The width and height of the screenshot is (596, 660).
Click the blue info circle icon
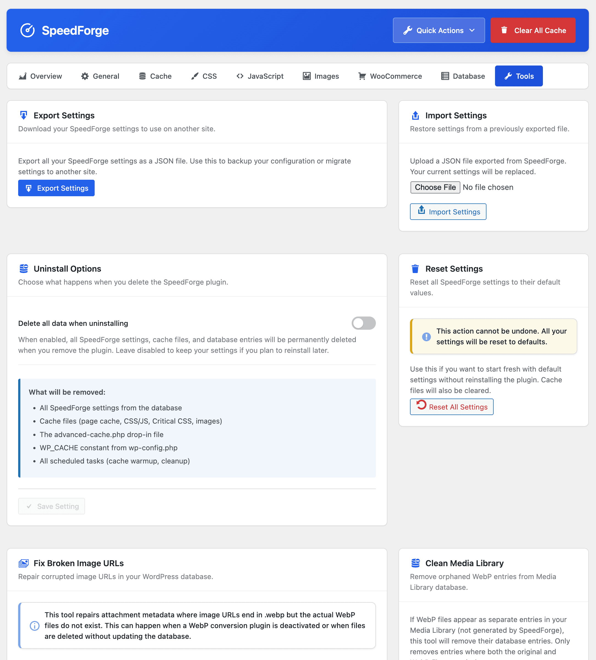pos(34,625)
